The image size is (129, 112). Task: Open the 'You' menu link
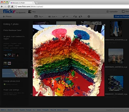(34, 12)
